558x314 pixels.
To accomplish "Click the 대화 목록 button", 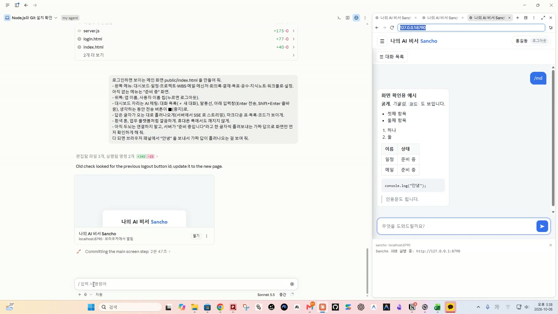I will click(x=392, y=57).
